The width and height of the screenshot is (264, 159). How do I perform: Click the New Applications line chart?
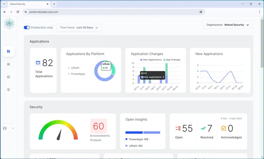point(221,77)
